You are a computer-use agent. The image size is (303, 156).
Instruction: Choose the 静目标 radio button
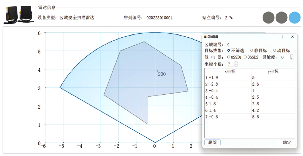click(252, 50)
